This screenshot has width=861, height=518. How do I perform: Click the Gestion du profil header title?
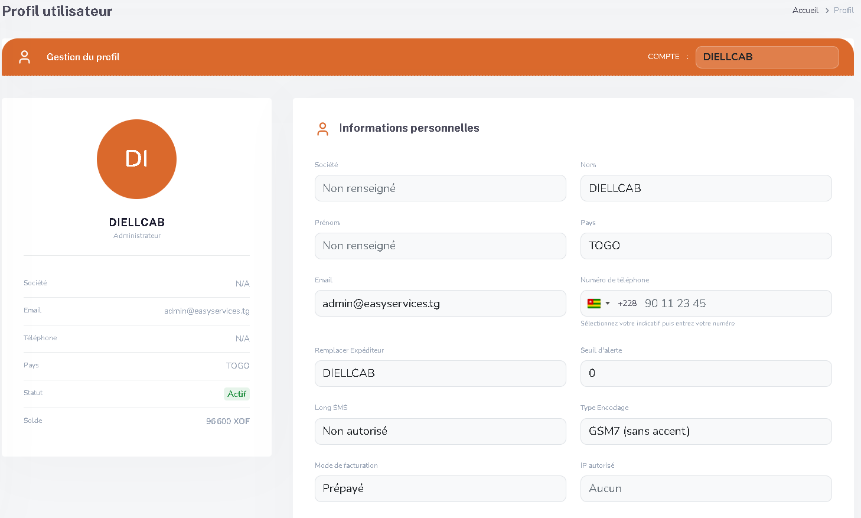click(x=83, y=57)
